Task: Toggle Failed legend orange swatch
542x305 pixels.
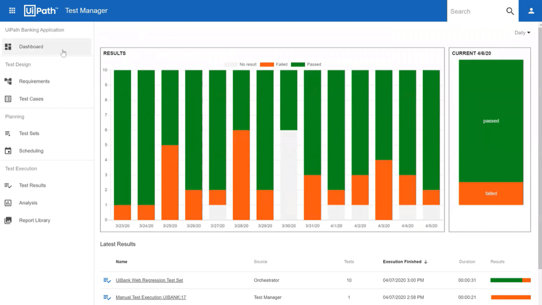Action: pos(267,64)
